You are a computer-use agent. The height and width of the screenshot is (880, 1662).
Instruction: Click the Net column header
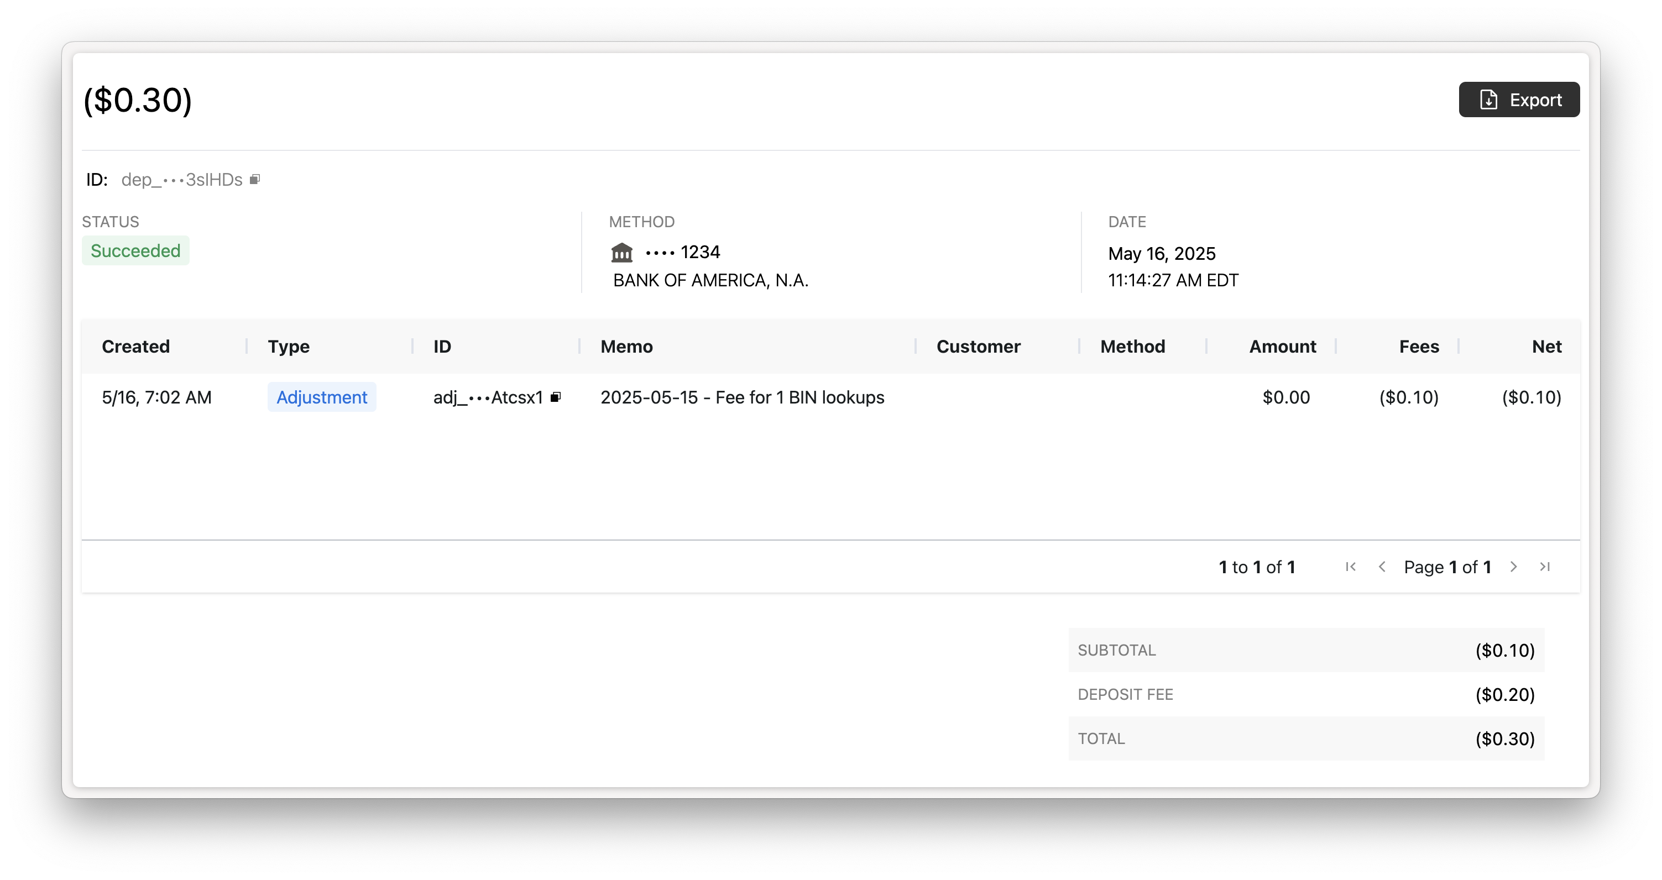(x=1546, y=347)
